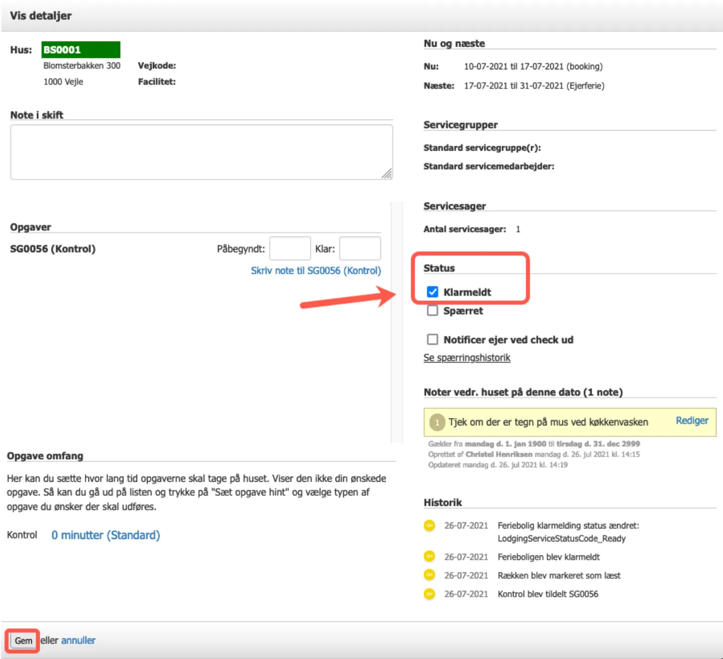Open the "Se spærringshistorik" link
This screenshot has width=723, height=659.
click(467, 358)
